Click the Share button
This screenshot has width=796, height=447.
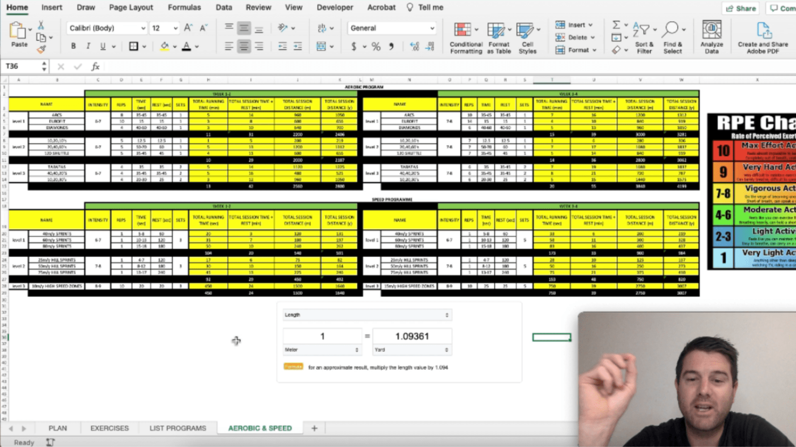point(741,8)
